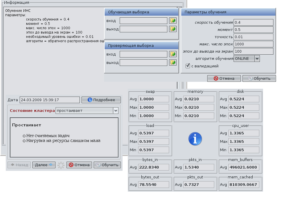Select the pkts_out Avg value 0.7327
296x222 pixels.
tap(199, 185)
